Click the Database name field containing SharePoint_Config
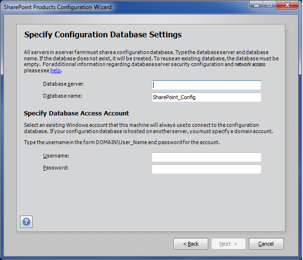The image size is (303, 260). 206,97
